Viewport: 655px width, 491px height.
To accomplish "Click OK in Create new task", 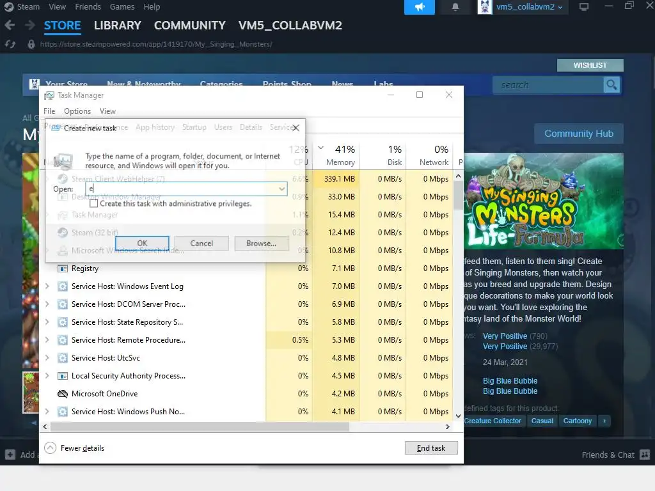I will [142, 243].
